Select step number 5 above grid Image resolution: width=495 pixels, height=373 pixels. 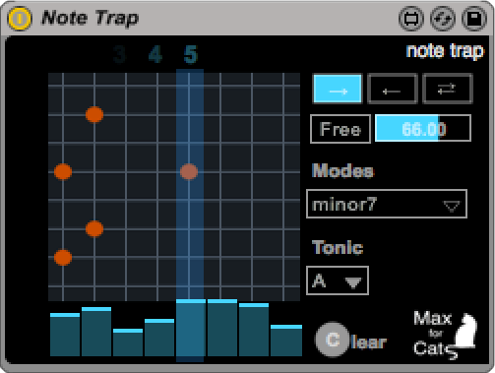(191, 54)
